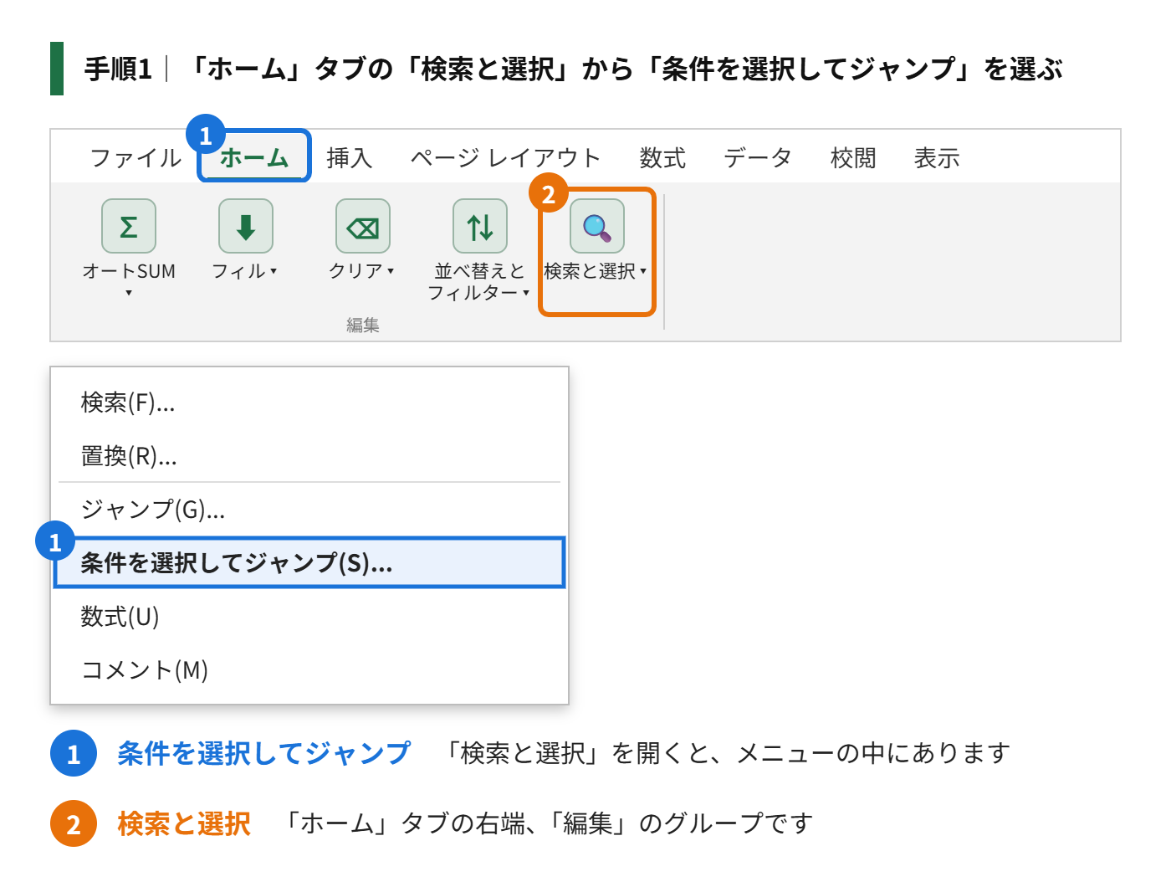
Task: Select ジャンプ(G)... menu entry
Action: (x=309, y=509)
